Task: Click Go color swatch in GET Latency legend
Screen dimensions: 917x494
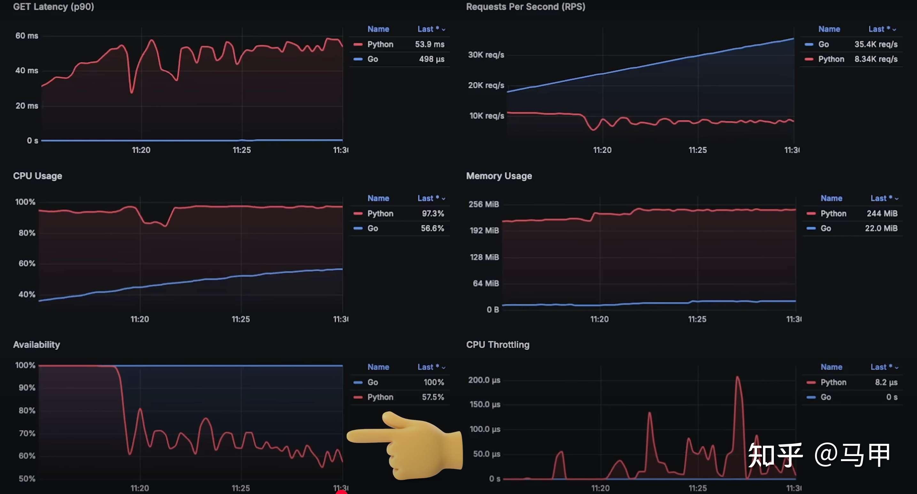Action: (358, 59)
